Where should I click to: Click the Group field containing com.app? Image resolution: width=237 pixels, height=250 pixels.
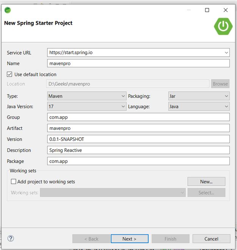(x=138, y=117)
